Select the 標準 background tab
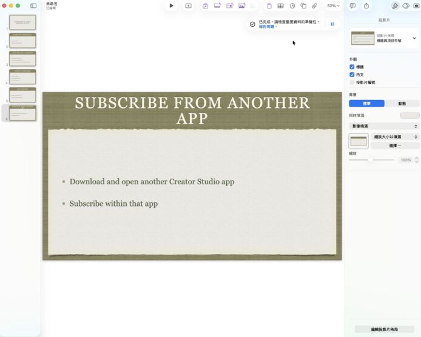 367,103
